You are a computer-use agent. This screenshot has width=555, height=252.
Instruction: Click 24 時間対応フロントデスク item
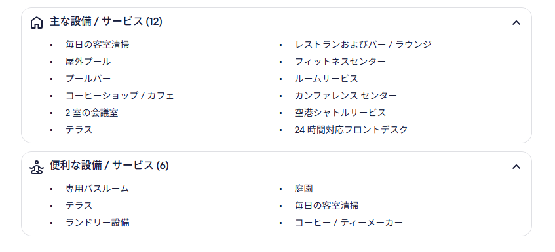pyautogui.click(x=351, y=130)
